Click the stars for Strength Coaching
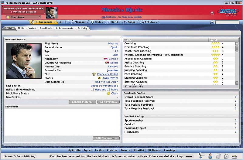The height and width of the screenshot is (160, 243). [215, 82]
